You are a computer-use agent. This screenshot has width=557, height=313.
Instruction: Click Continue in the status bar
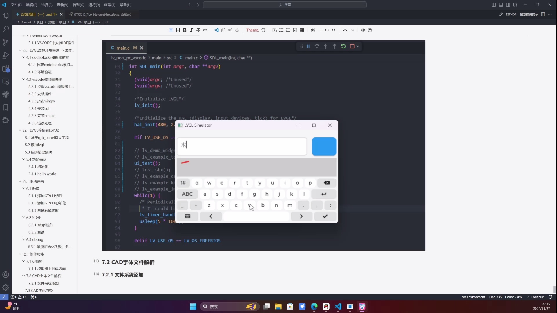[536, 297]
